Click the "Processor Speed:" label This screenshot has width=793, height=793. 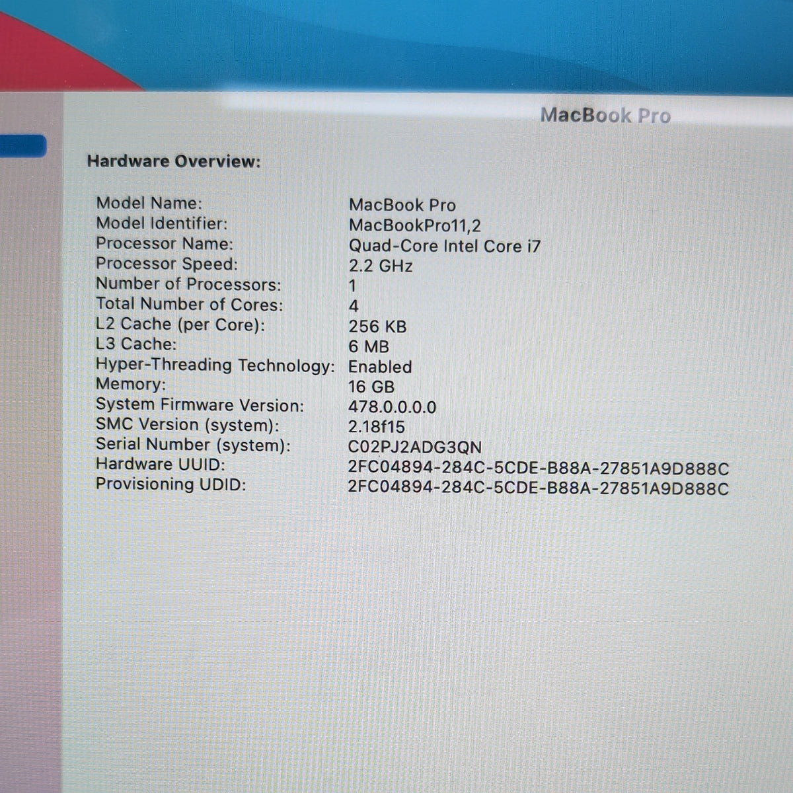coord(167,264)
